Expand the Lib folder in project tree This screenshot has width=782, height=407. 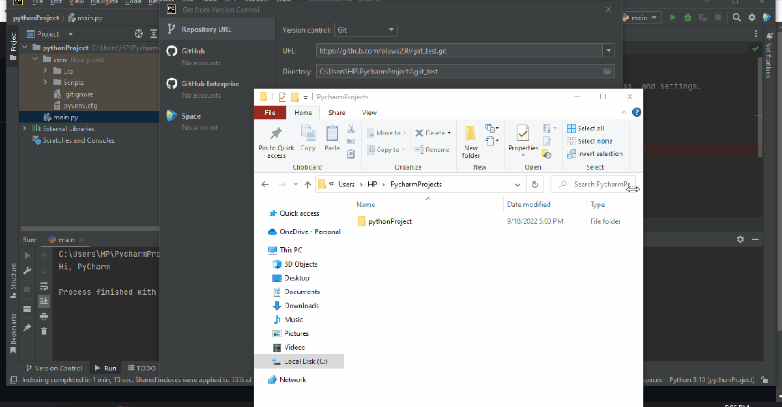click(46, 71)
